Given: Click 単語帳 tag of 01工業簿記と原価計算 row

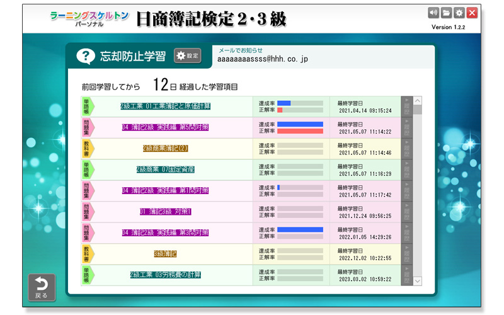Looking at the screenshot, I should tap(88, 106).
